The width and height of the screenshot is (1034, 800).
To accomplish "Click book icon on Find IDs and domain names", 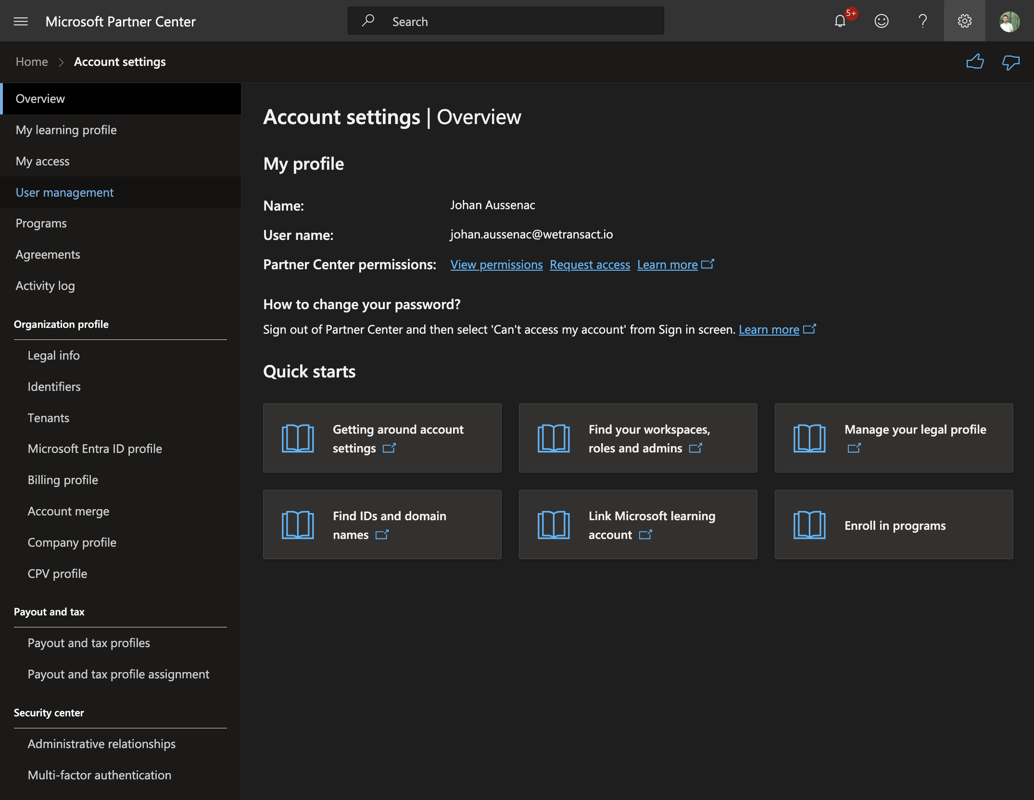I will [x=298, y=525].
